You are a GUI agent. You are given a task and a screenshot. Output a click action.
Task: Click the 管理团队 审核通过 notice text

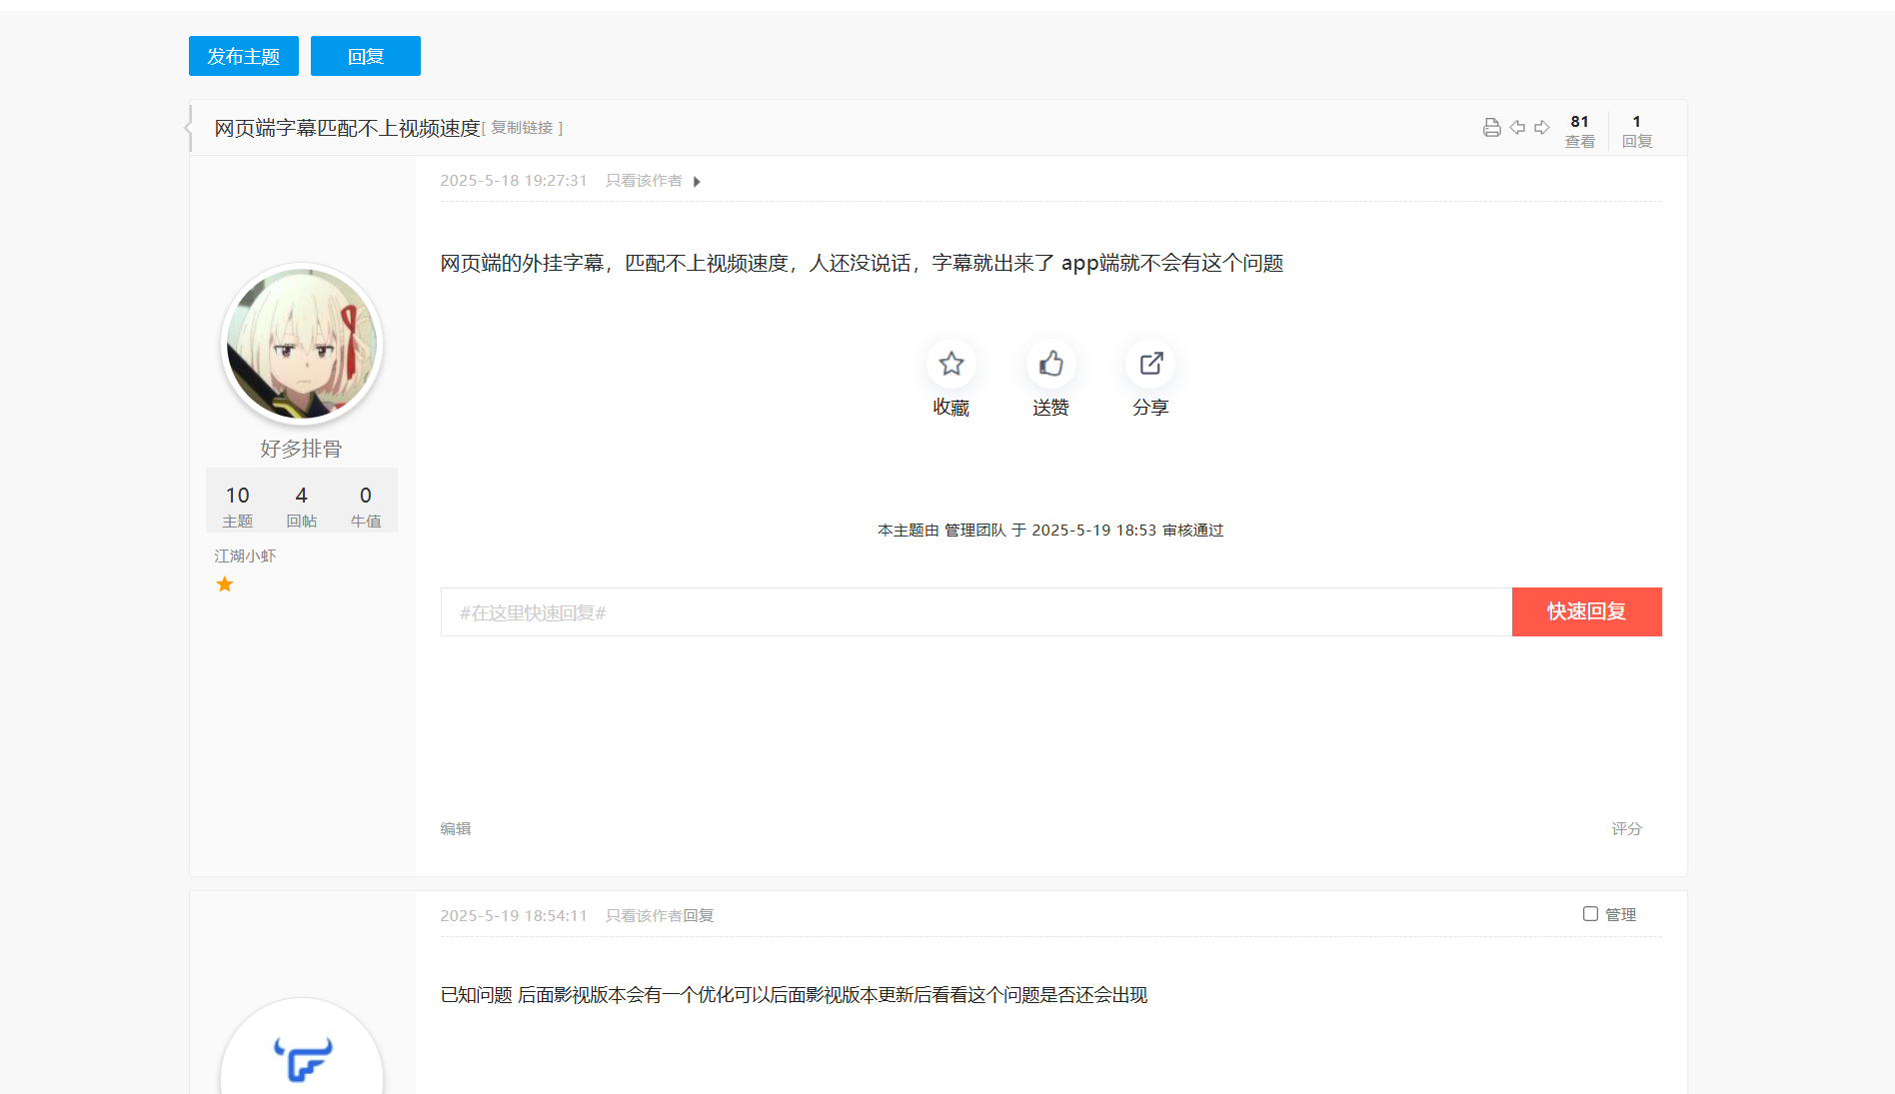(x=1050, y=531)
